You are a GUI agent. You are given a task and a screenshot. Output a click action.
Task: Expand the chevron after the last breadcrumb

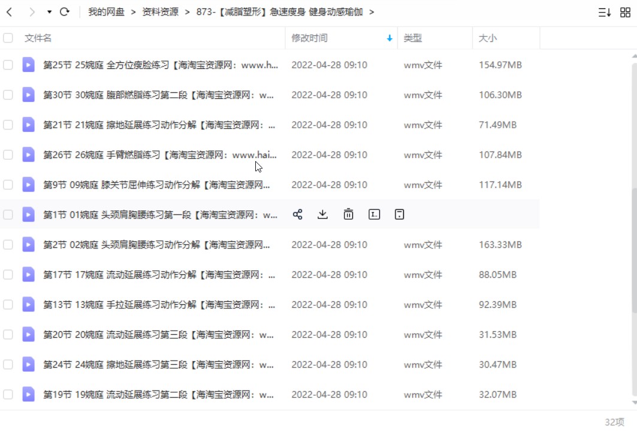(372, 12)
